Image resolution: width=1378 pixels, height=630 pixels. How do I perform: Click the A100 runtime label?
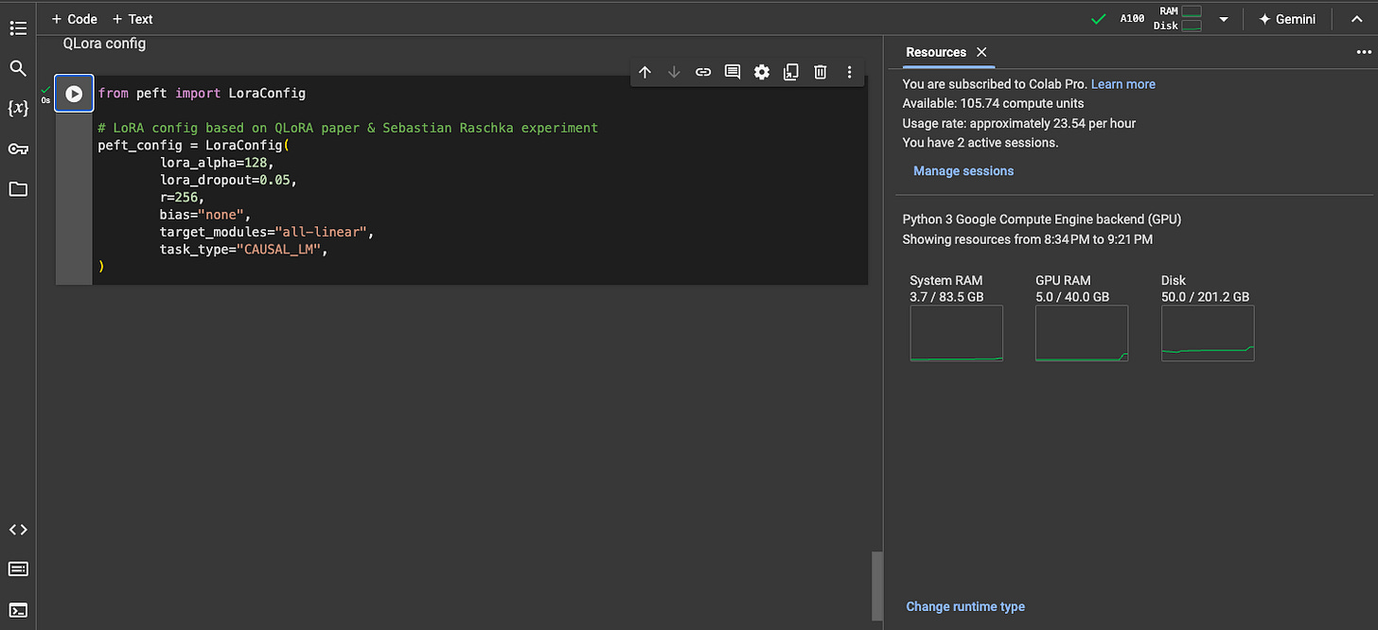(x=1132, y=19)
